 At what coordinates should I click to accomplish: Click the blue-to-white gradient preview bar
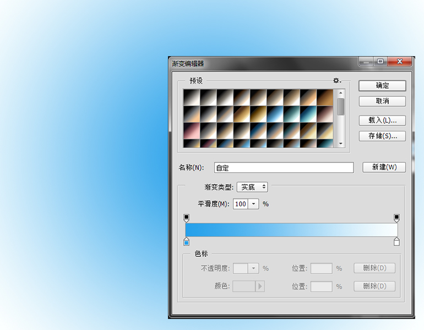(291, 230)
